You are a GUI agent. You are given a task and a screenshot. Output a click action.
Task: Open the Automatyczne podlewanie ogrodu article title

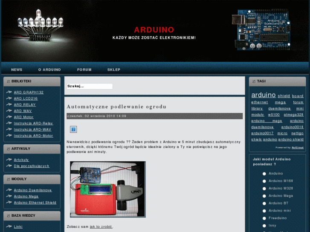click(x=116, y=106)
